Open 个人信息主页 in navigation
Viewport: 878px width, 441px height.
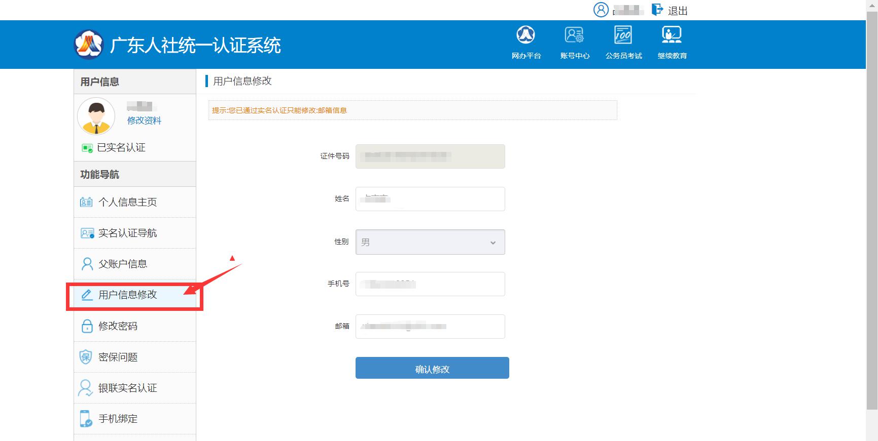tap(127, 202)
